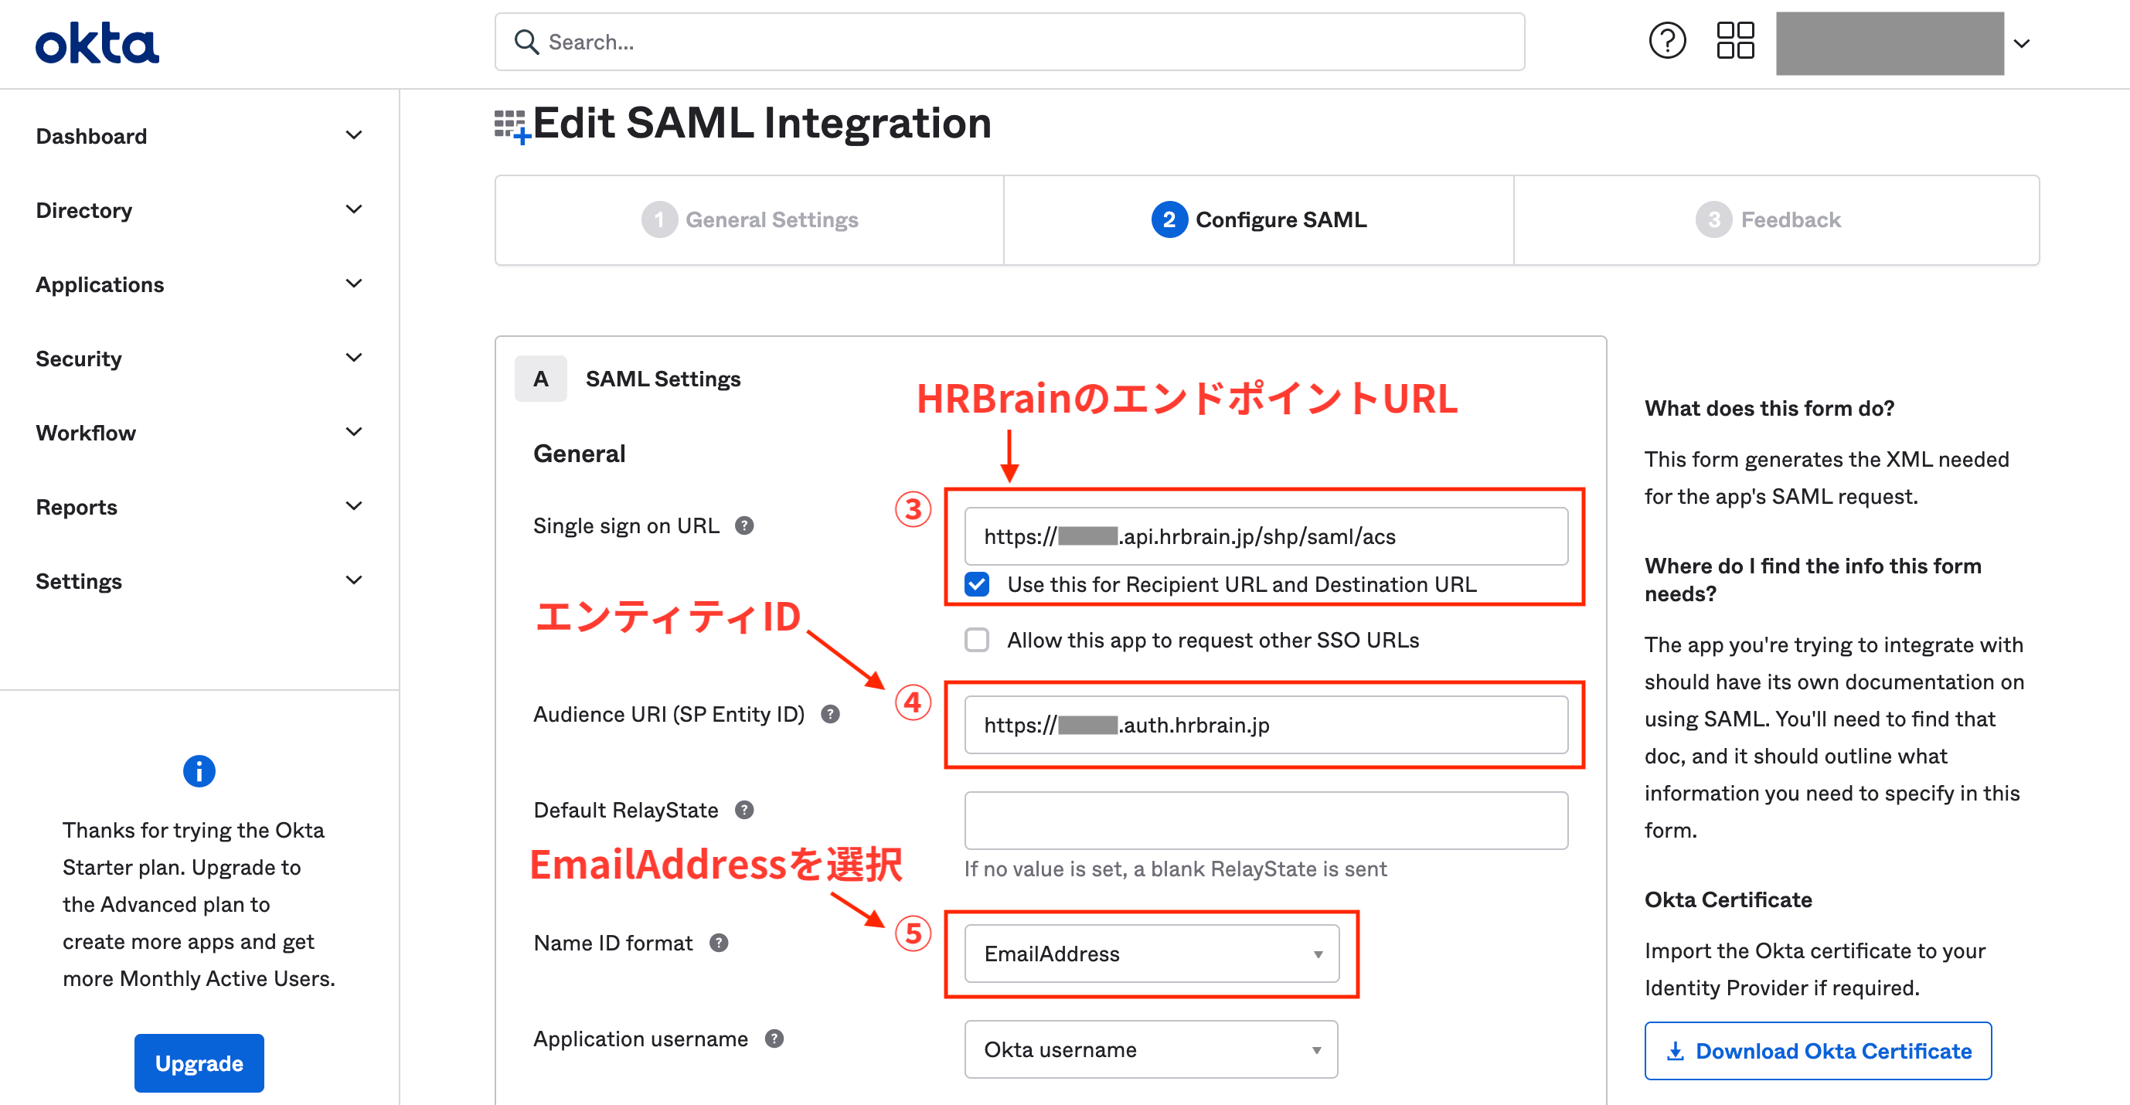
Task: Click step 1 circle in General Settings
Action: point(659,220)
